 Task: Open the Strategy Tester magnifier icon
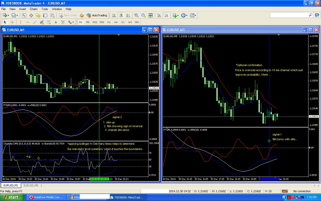tap(52, 15)
